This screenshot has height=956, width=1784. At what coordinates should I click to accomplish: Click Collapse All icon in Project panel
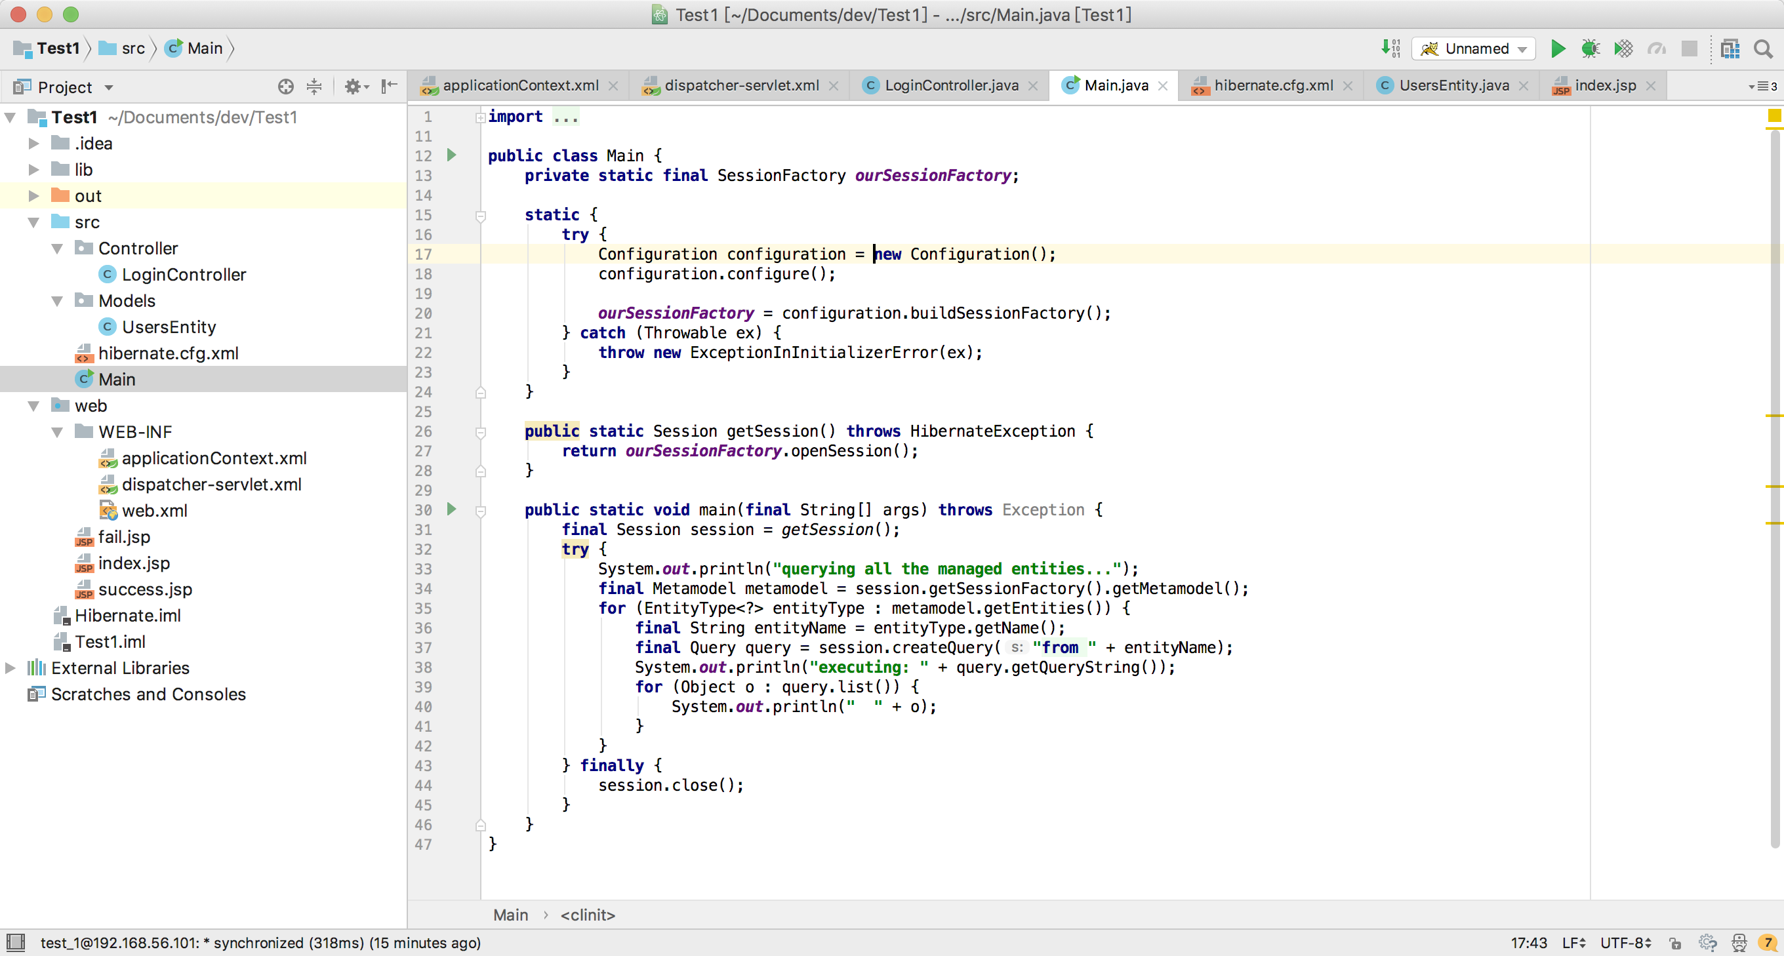tap(314, 87)
